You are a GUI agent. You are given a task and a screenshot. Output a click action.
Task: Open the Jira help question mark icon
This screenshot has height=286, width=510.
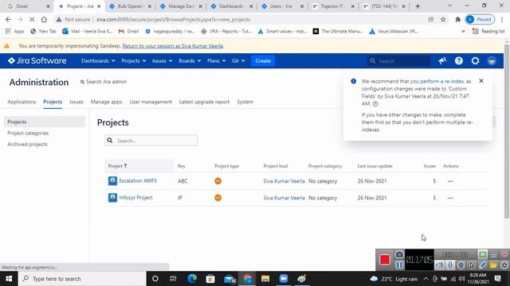coord(459,60)
